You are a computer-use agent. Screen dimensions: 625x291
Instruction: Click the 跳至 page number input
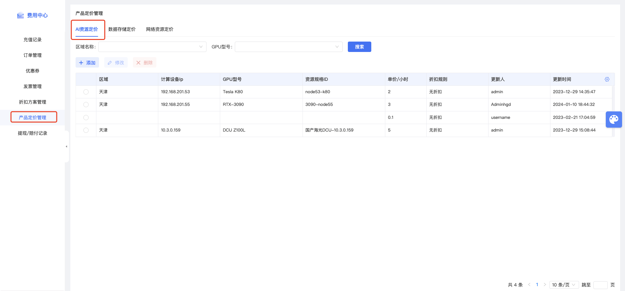tap(601, 285)
